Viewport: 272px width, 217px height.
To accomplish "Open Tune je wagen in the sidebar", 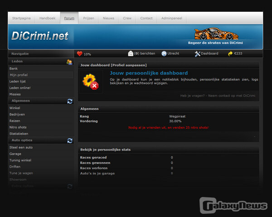I will point(21,173).
